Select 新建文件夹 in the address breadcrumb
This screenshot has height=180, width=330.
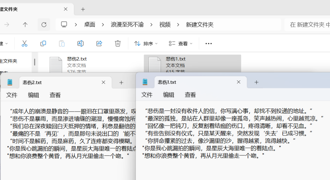click(200, 25)
